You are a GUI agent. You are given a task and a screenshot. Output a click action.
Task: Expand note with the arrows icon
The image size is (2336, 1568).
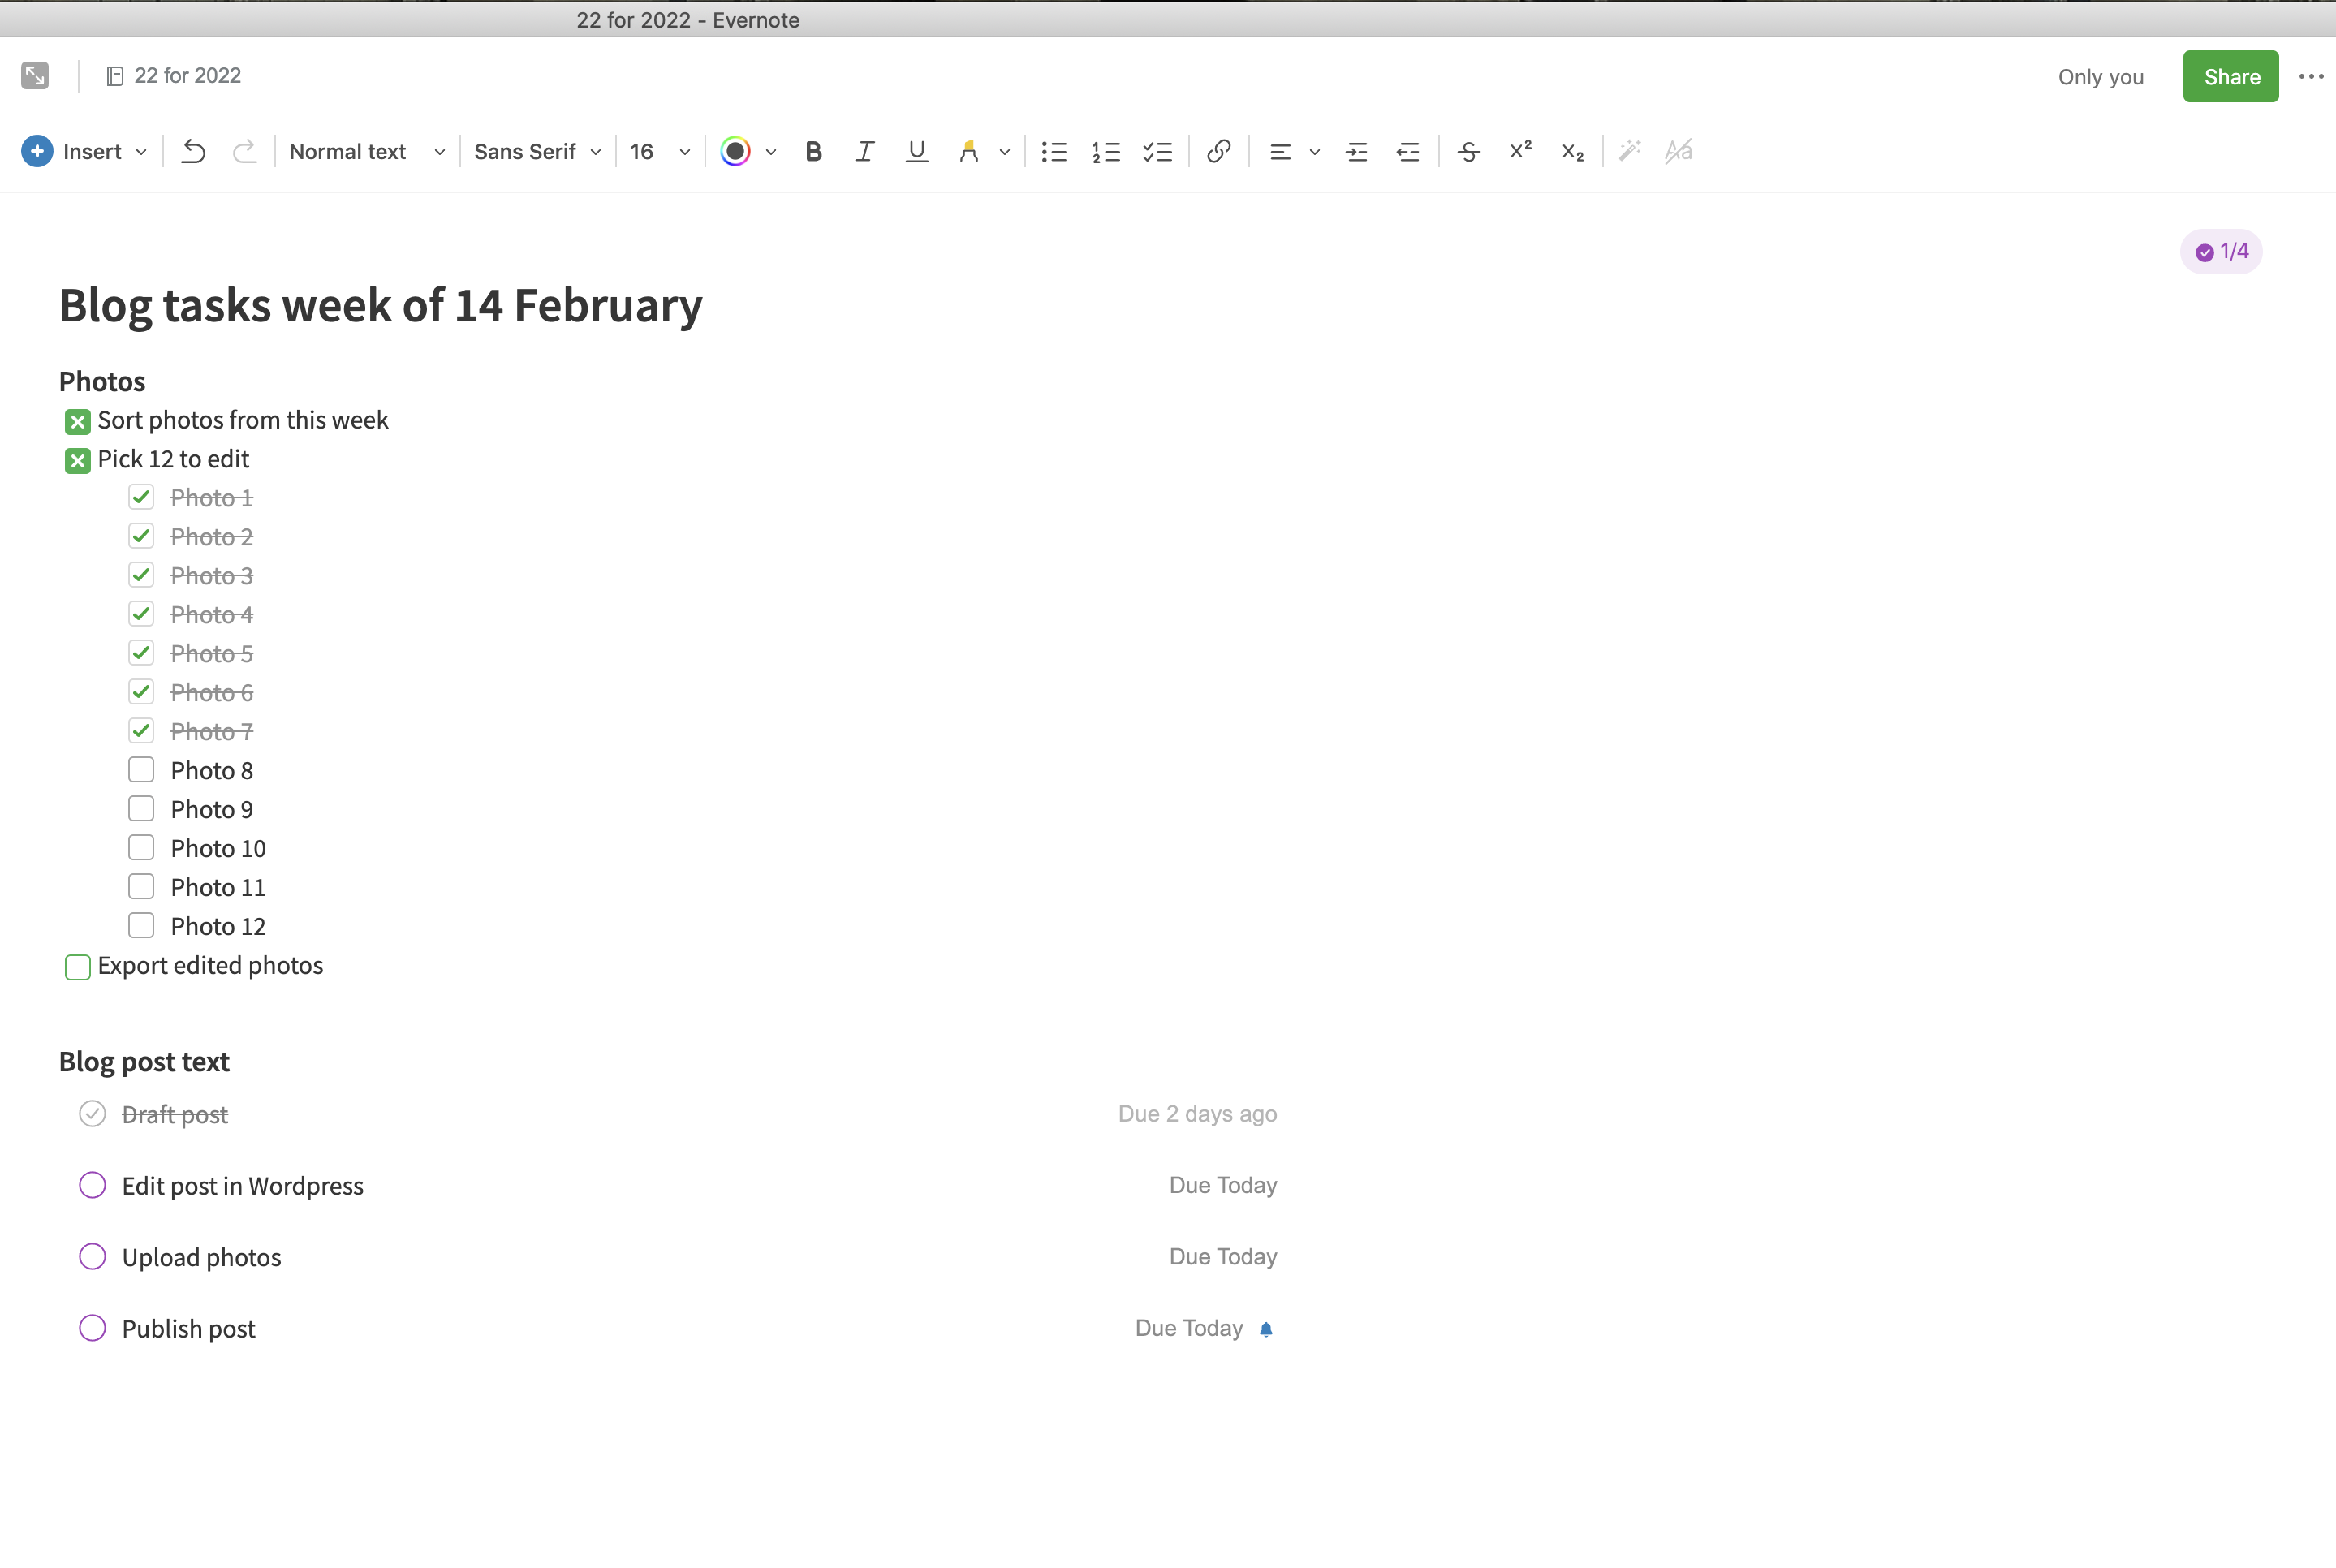click(x=35, y=76)
